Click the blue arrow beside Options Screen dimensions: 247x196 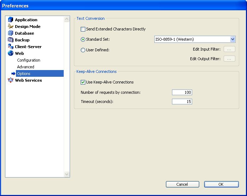tap(13, 74)
